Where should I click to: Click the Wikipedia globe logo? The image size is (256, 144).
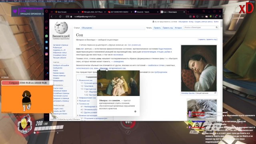point(61,28)
